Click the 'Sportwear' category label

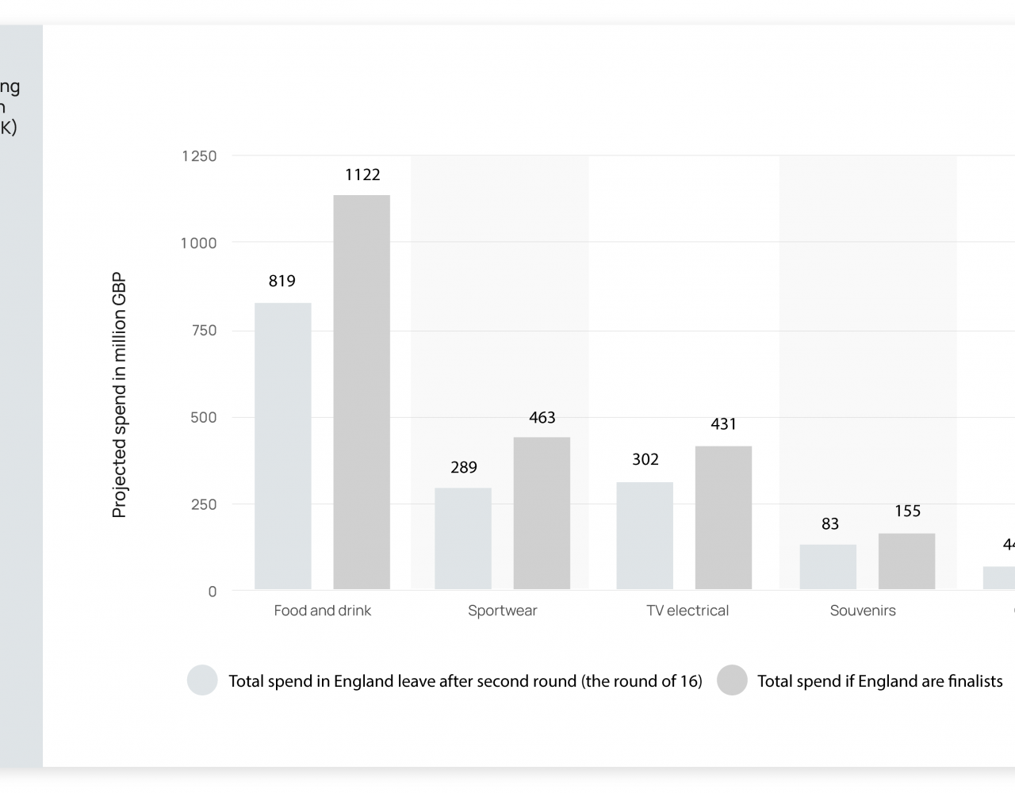503,611
